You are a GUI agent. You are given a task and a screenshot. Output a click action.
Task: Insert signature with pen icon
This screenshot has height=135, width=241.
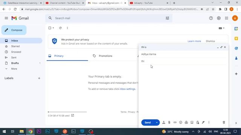coord(203,122)
